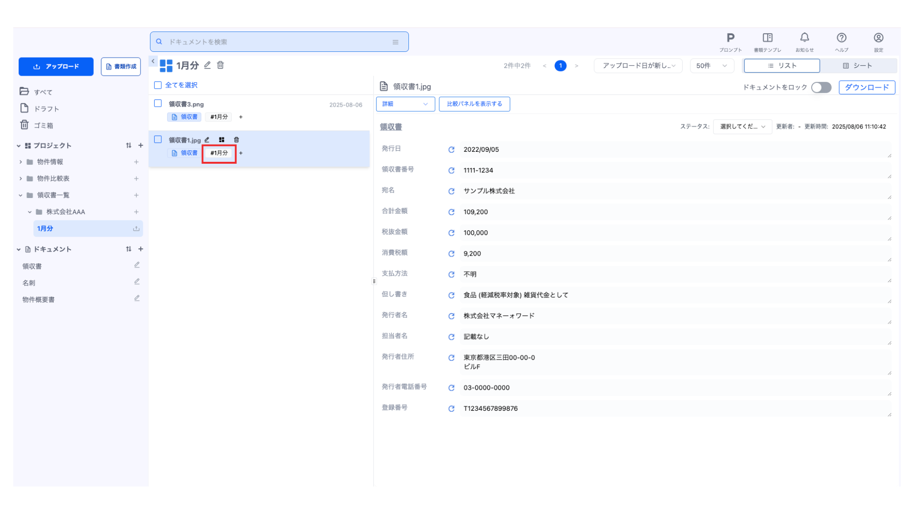Click pencil icon beside 名刺 document type

(x=137, y=282)
